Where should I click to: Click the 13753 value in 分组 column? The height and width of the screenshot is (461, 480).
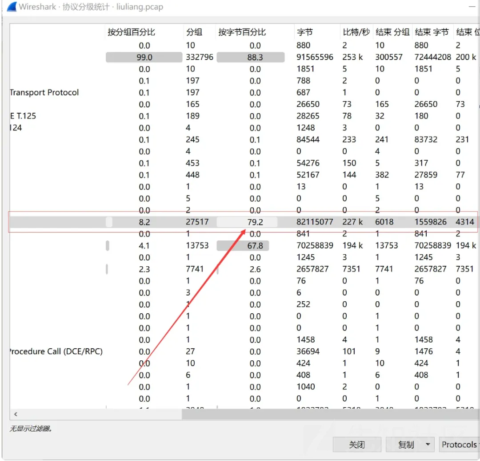coord(197,245)
